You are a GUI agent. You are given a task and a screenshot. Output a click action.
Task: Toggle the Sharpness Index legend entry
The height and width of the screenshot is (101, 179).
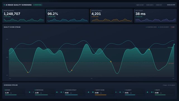151,27
